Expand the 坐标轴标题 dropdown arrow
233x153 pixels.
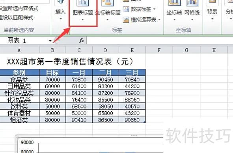click(108, 20)
